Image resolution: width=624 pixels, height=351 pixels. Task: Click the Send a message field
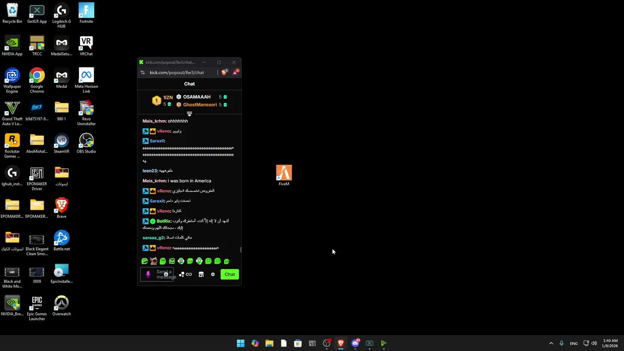157,274
